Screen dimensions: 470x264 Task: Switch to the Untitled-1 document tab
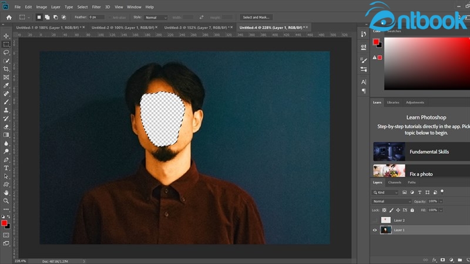48,28
